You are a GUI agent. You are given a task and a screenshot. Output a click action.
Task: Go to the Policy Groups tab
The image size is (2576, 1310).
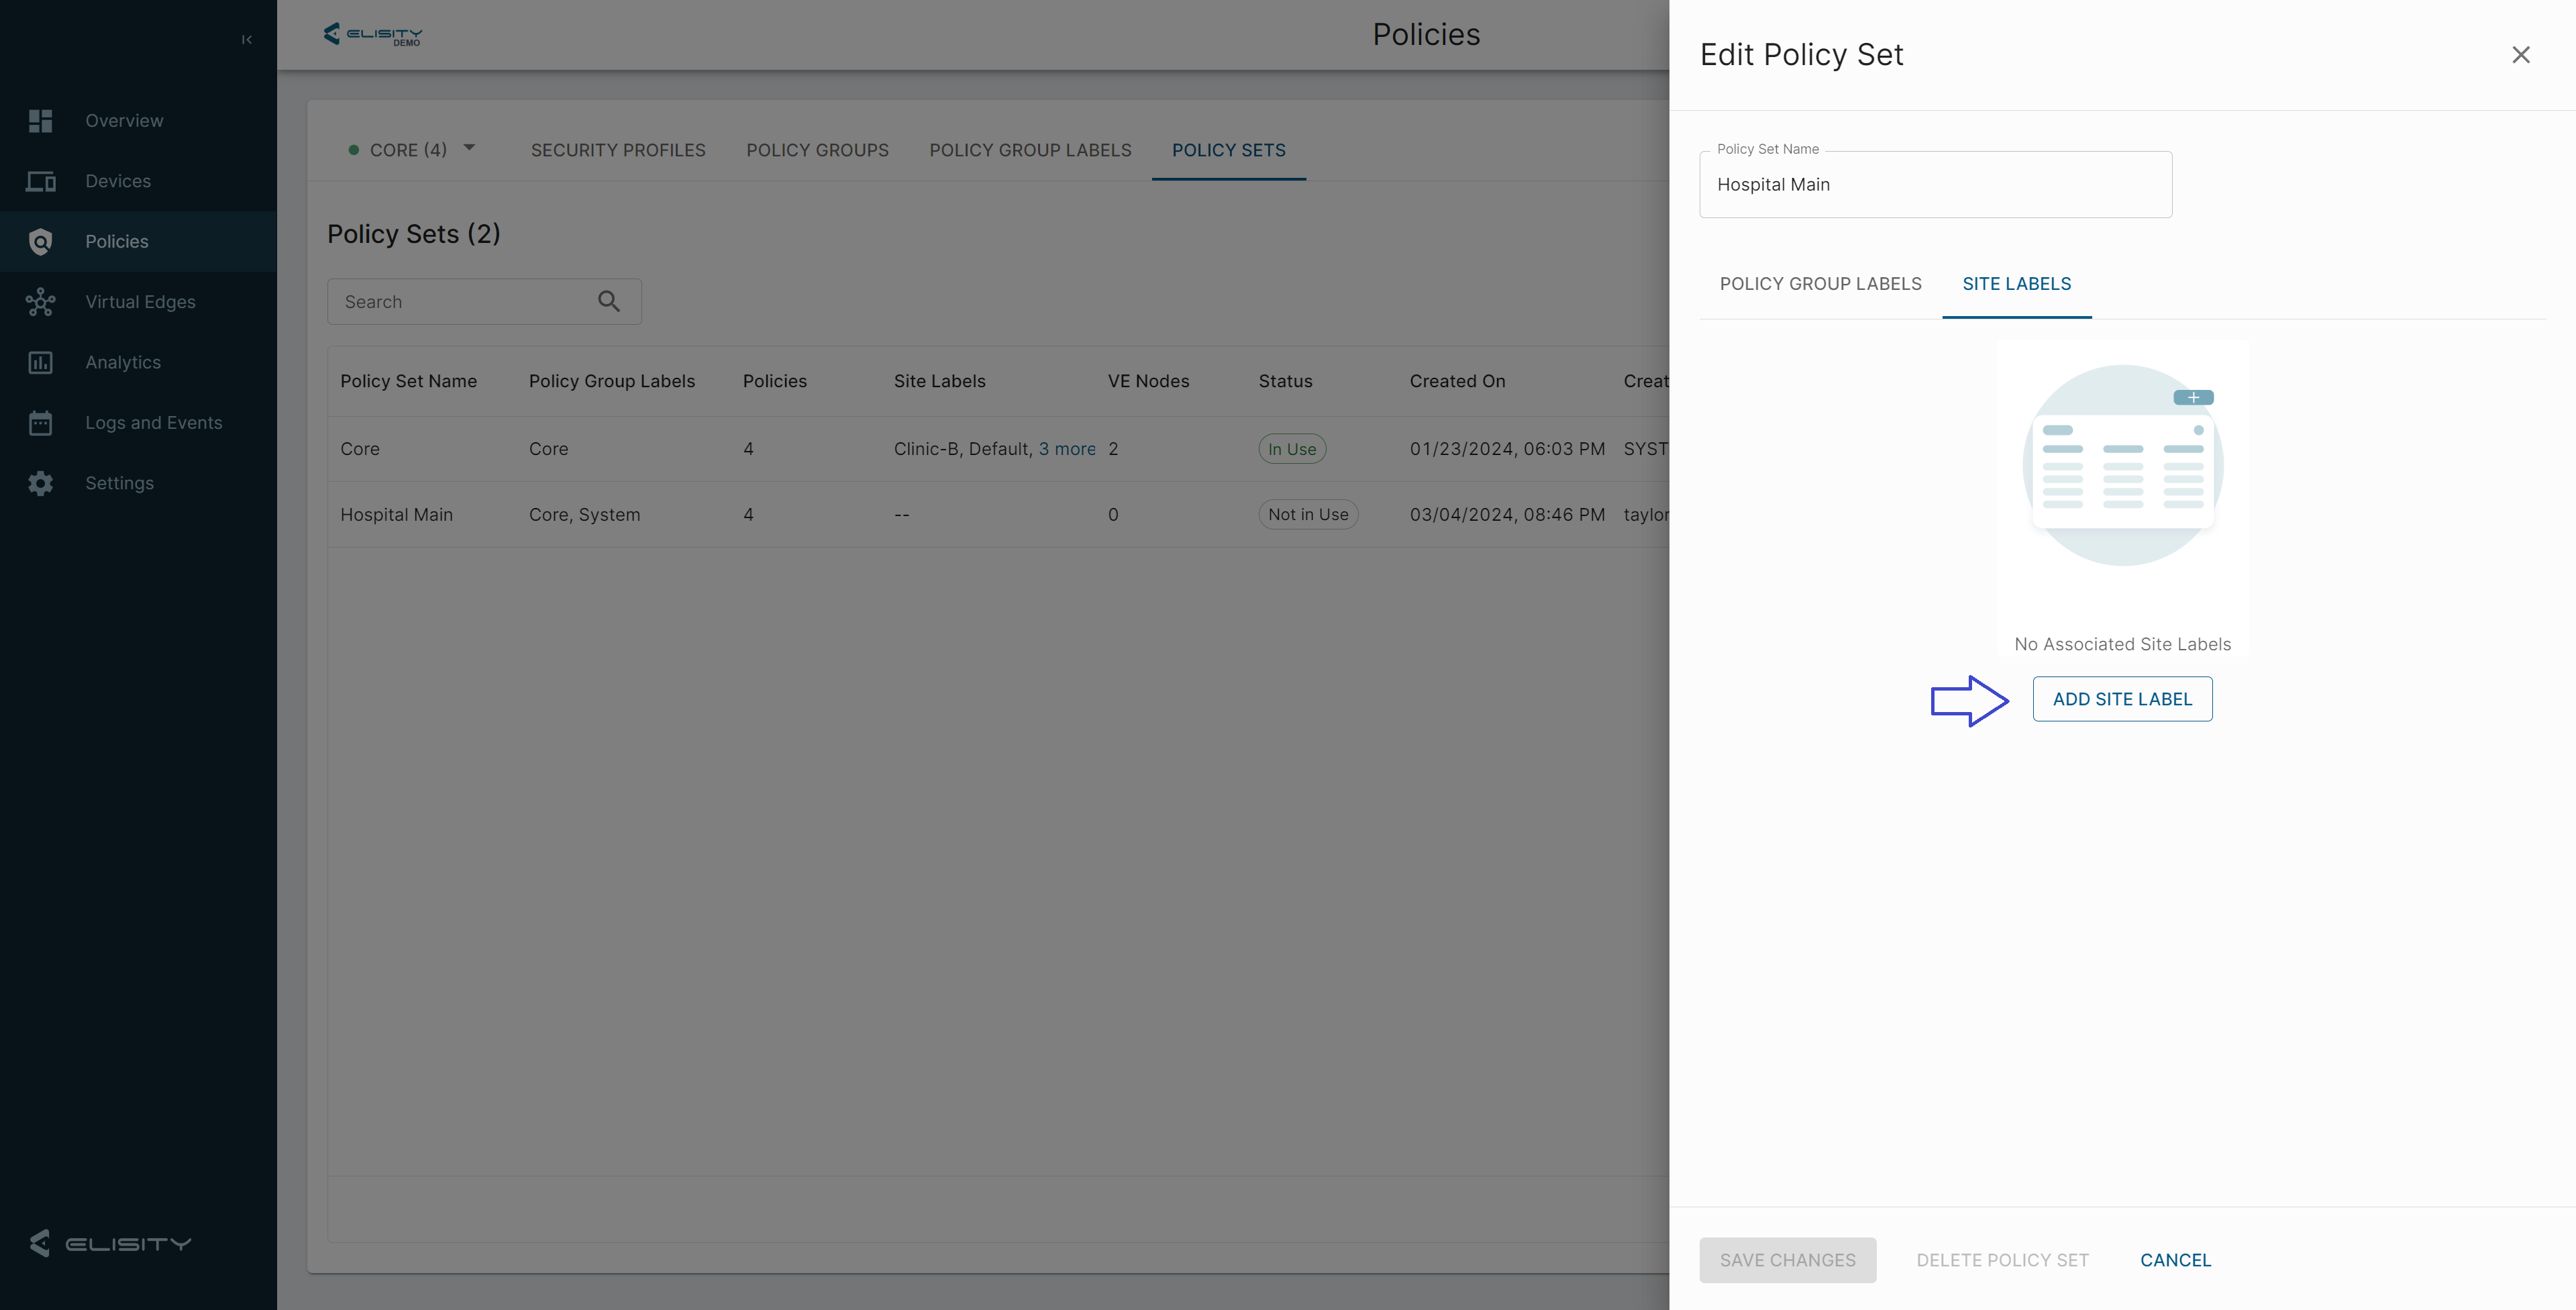[816, 150]
